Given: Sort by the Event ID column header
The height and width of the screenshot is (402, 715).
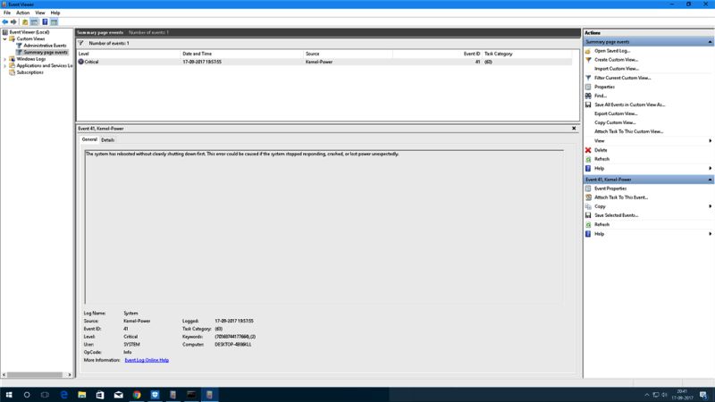Looking at the screenshot, I should click(x=437, y=54).
